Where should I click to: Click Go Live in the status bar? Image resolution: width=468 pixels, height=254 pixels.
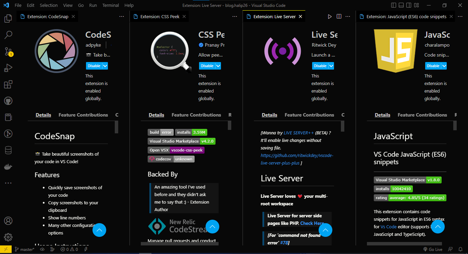point(433,250)
